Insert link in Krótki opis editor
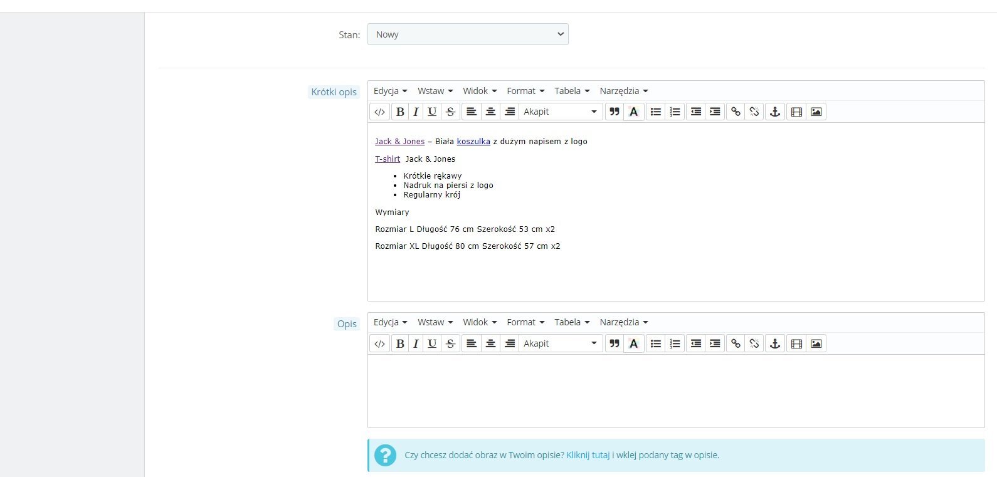The width and height of the screenshot is (997, 477). point(736,112)
